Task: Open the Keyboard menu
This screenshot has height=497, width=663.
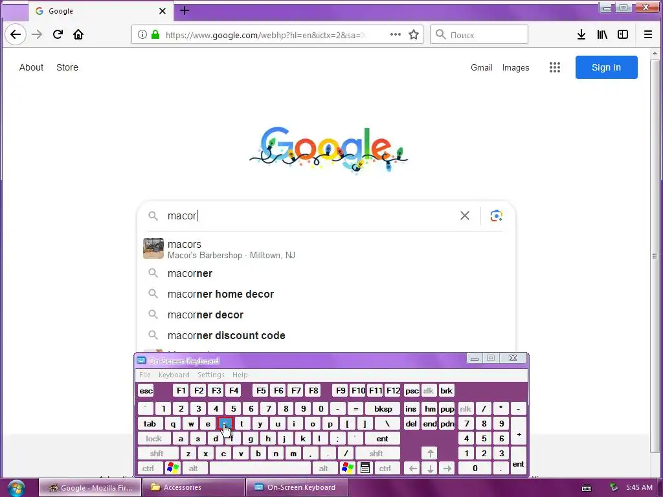Action: [174, 375]
